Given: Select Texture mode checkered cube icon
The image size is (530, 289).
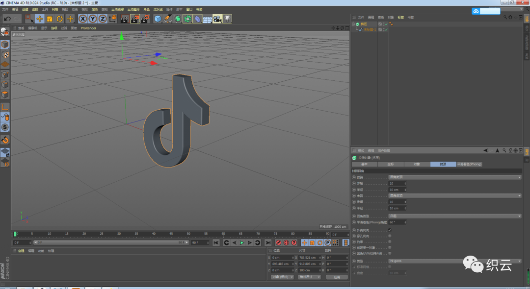Looking at the screenshot, I should [x=5, y=54].
